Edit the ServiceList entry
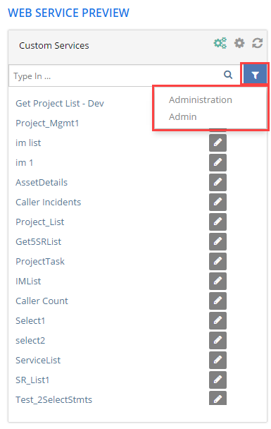 tap(218, 360)
